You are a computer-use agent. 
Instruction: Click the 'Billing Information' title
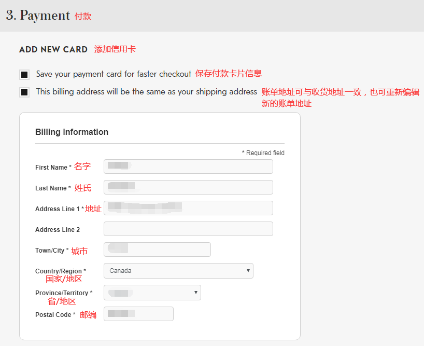72,132
